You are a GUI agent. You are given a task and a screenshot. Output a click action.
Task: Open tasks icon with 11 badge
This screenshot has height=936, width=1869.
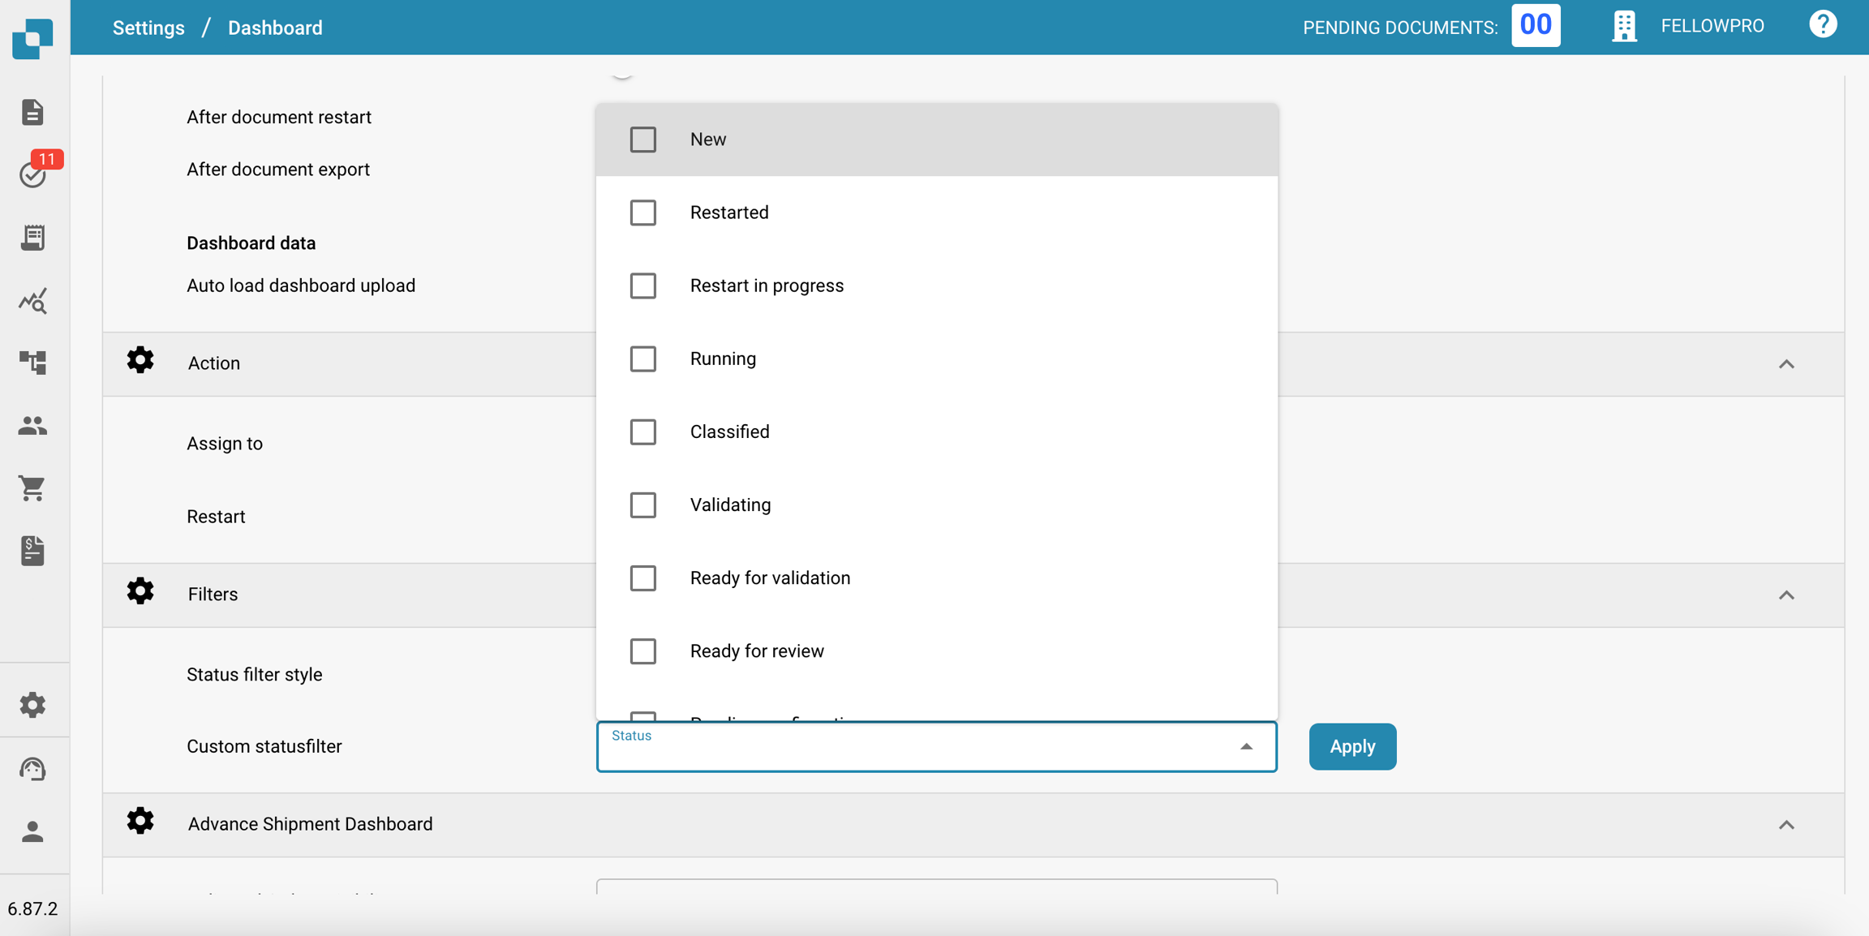[x=34, y=174]
